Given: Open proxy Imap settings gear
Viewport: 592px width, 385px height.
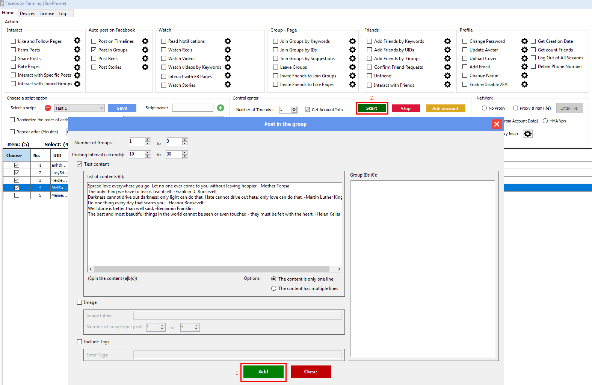Looking at the screenshot, I should point(528,134).
